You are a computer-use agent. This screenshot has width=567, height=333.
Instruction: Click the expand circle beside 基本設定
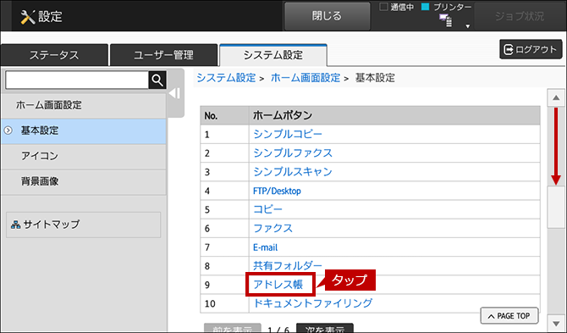(8, 130)
